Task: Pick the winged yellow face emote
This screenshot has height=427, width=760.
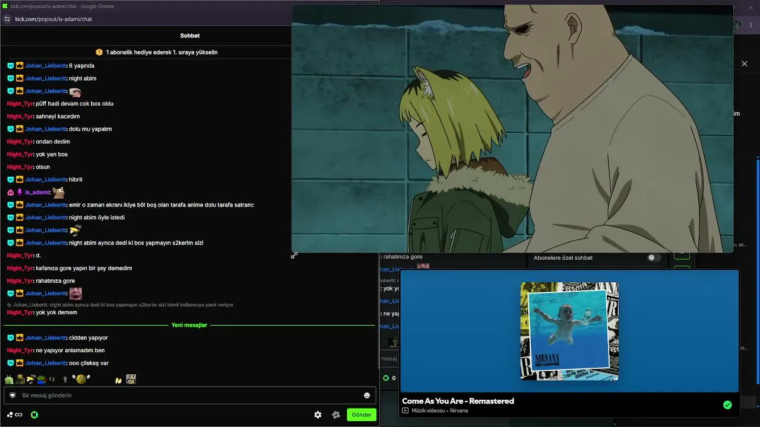Action: pos(81,378)
